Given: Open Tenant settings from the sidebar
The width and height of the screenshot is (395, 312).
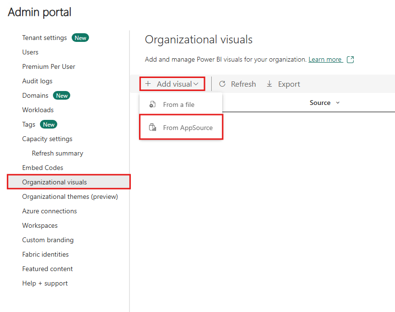Looking at the screenshot, I should 44,38.
